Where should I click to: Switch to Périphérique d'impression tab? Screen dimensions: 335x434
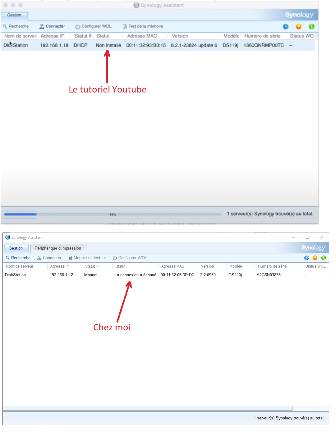coord(58,248)
